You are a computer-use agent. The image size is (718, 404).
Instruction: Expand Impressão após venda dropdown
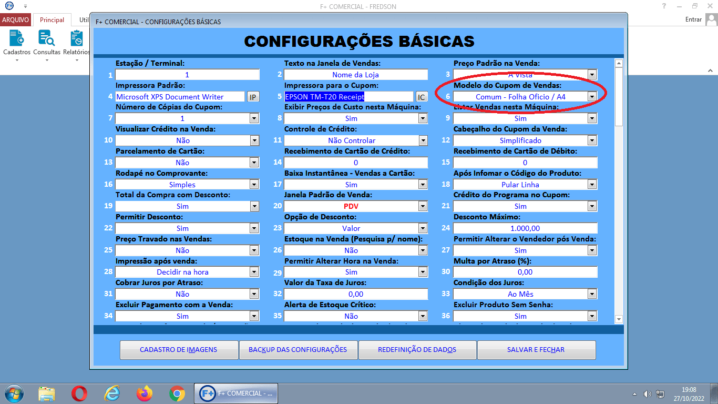[x=254, y=272]
